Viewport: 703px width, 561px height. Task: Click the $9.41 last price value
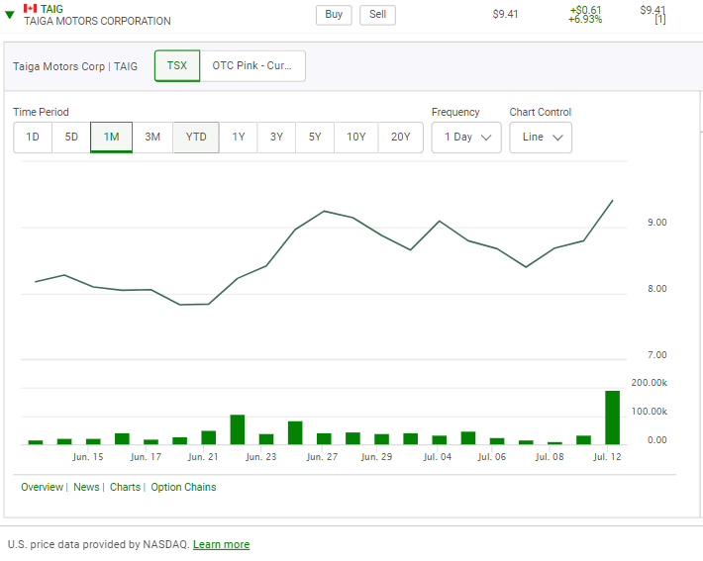point(505,14)
